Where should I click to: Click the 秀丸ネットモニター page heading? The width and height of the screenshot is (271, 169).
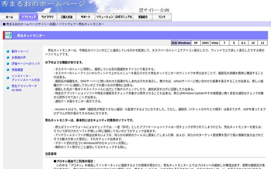click(x=31, y=35)
